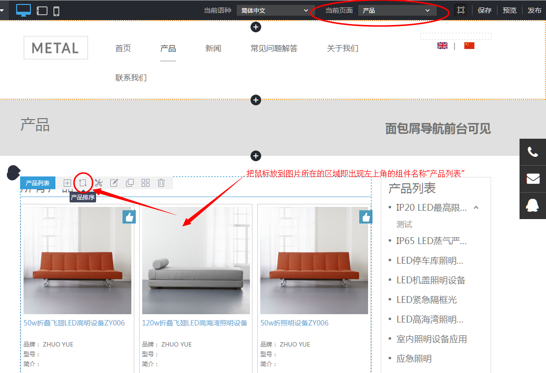Click the phone icon in the right sidebar

533,151
